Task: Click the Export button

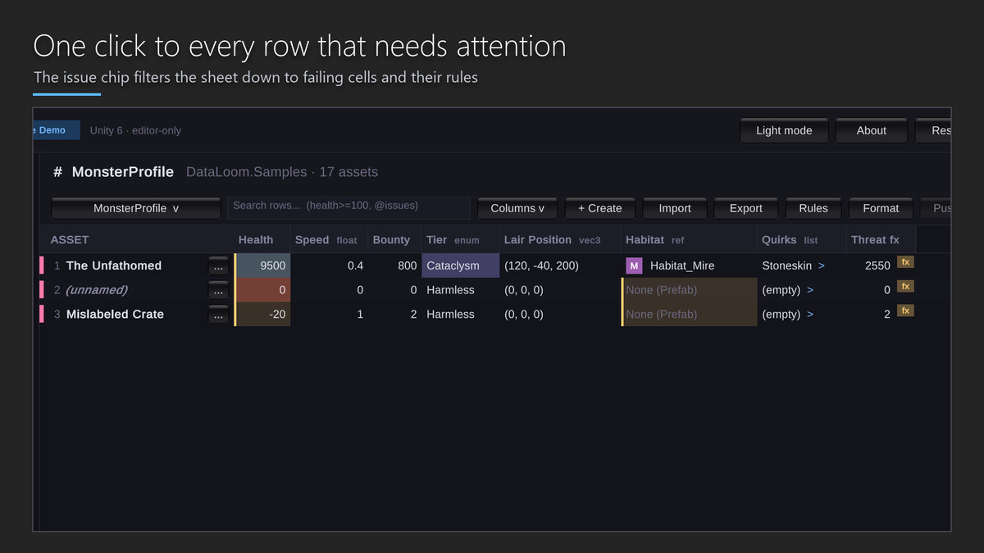Action: [746, 208]
